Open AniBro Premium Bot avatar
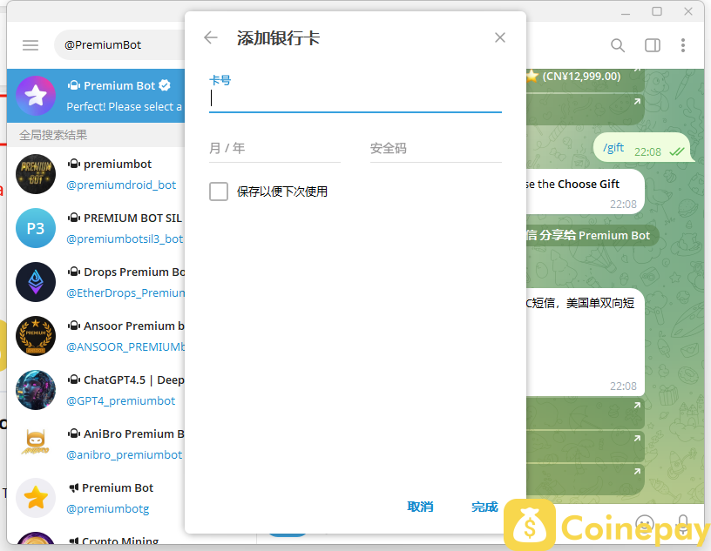The height and width of the screenshot is (551, 711). pyautogui.click(x=36, y=444)
